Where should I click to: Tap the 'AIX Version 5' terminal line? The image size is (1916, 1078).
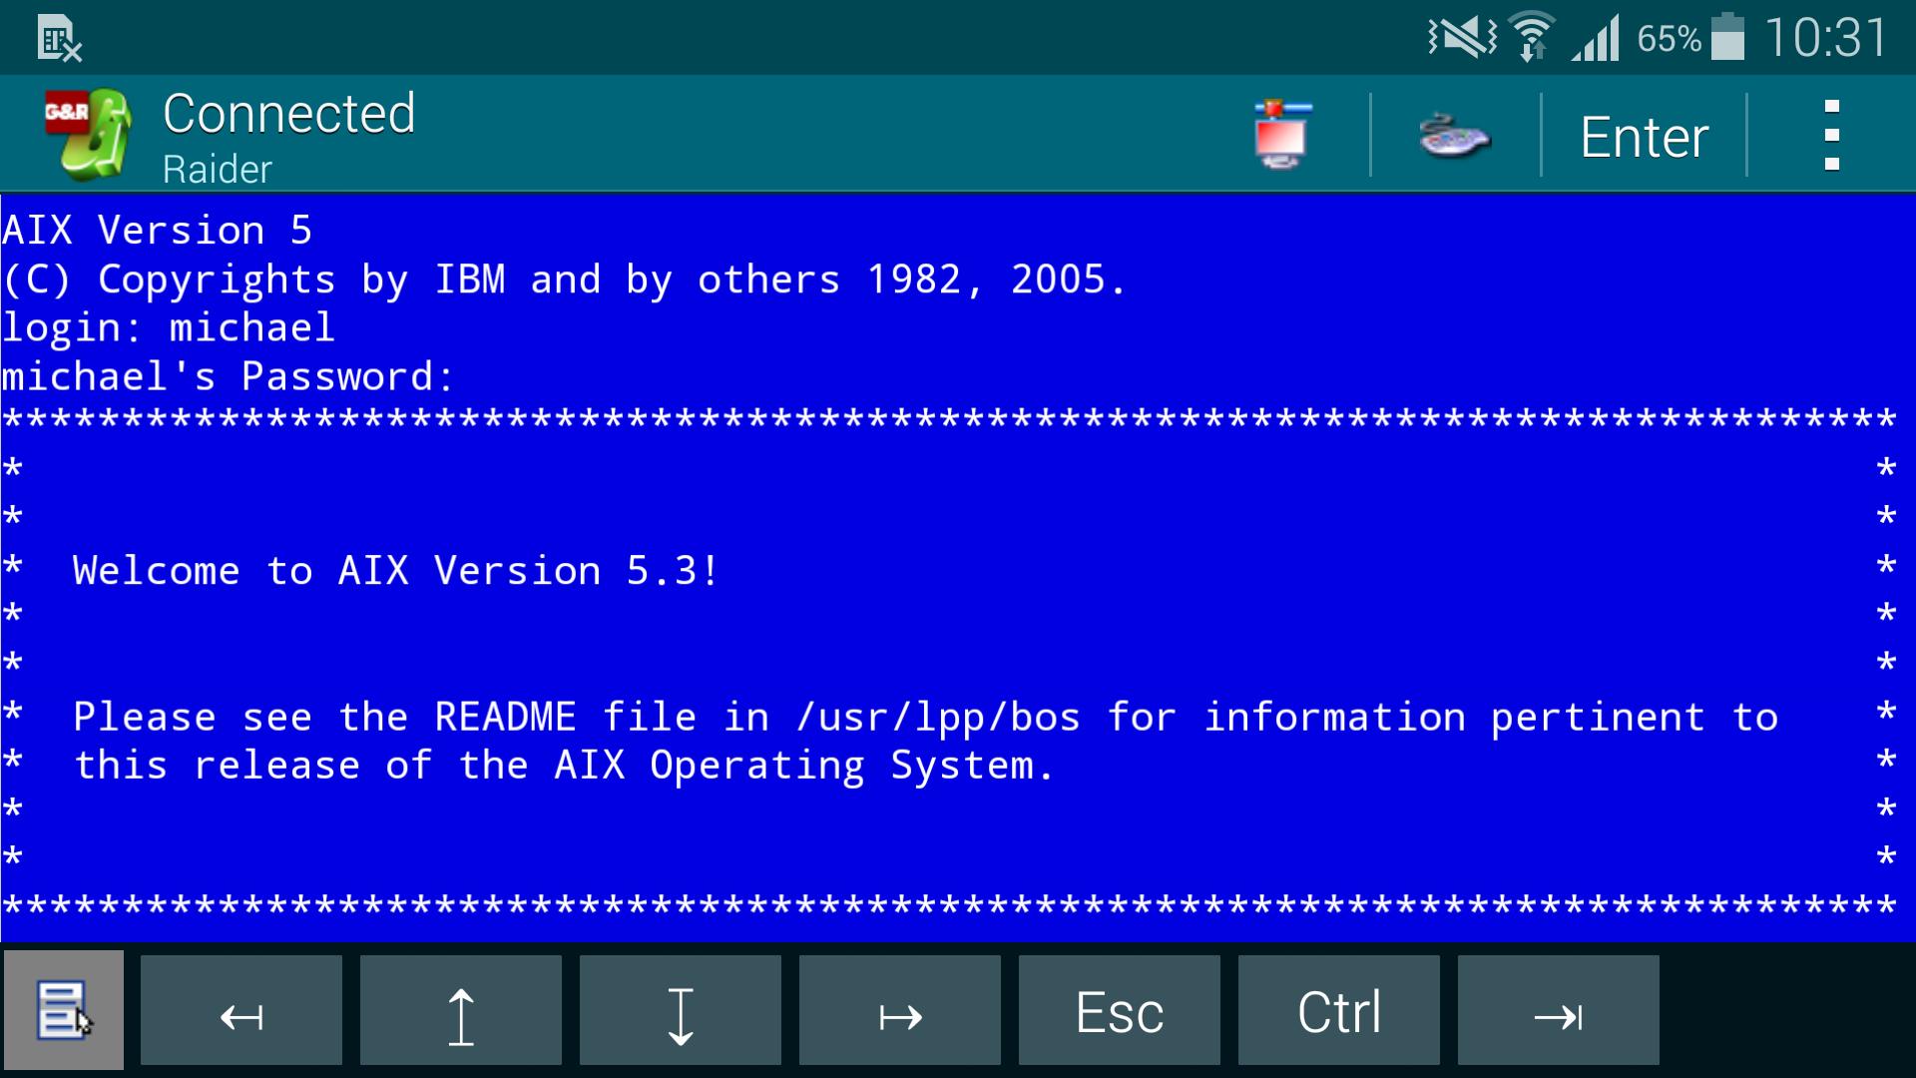(x=158, y=231)
